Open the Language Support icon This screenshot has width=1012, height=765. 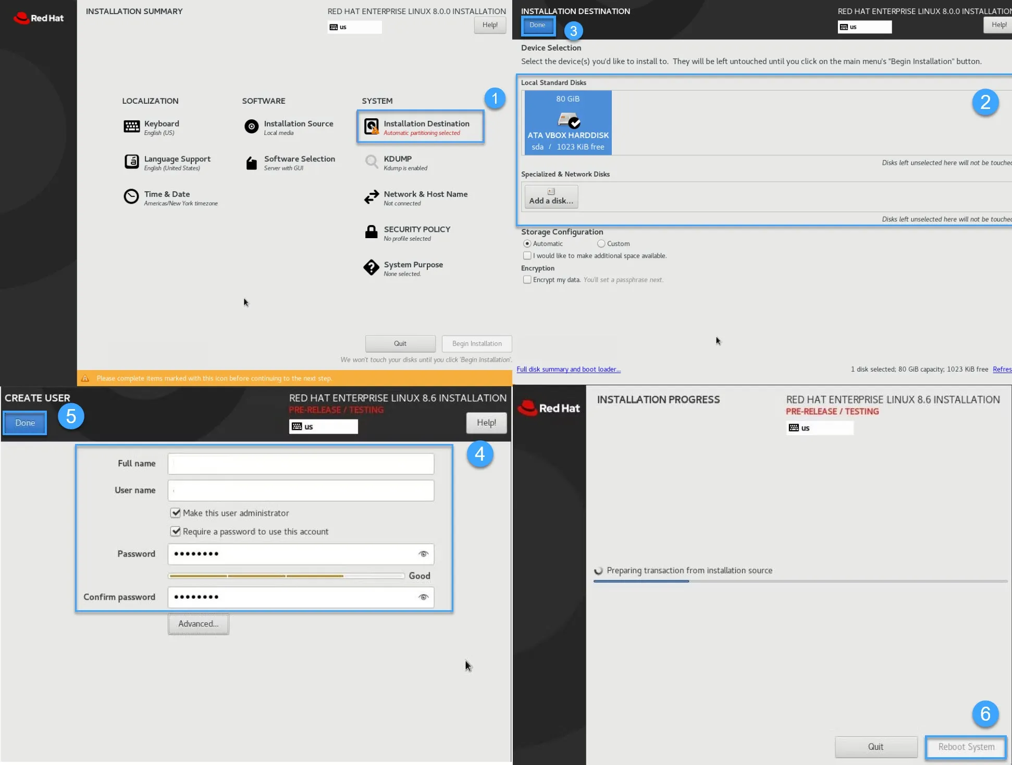click(131, 162)
